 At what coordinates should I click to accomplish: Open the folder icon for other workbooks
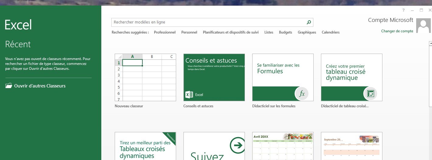9,86
